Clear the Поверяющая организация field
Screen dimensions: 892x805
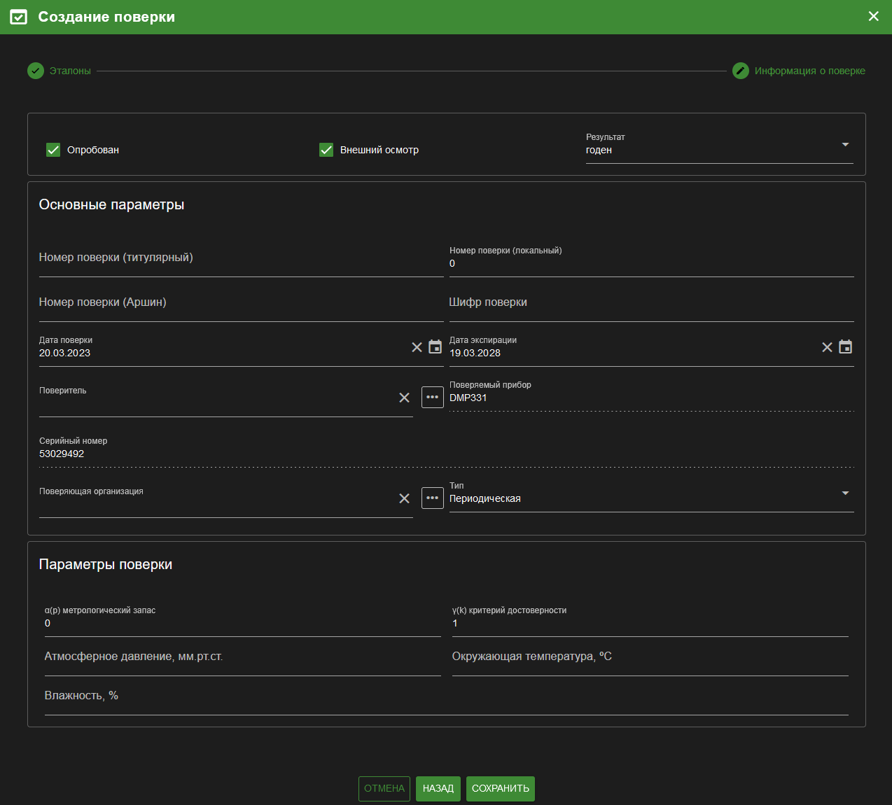coord(404,498)
